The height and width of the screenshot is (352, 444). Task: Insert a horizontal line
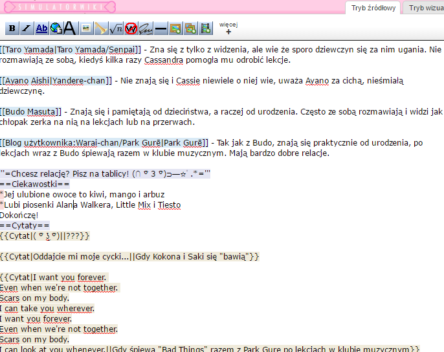coord(161,28)
